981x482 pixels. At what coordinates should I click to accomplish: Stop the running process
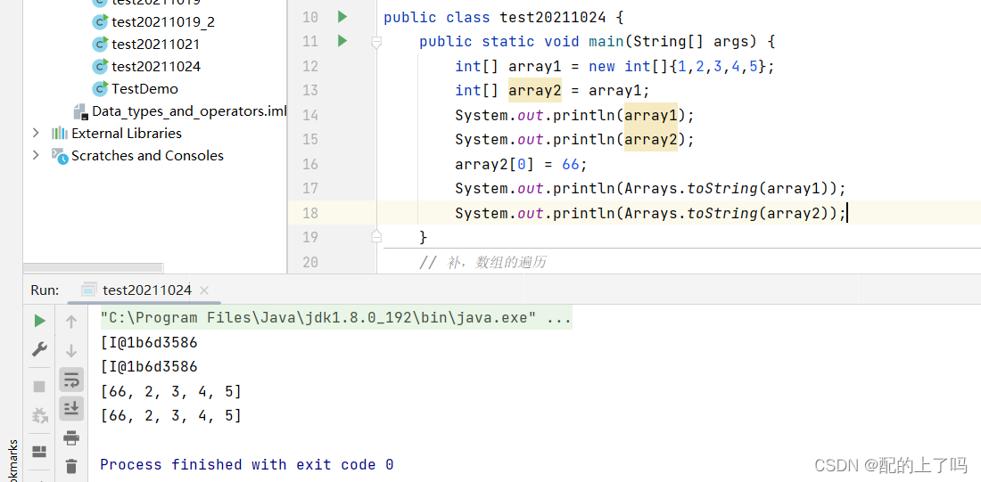coord(39,387)
